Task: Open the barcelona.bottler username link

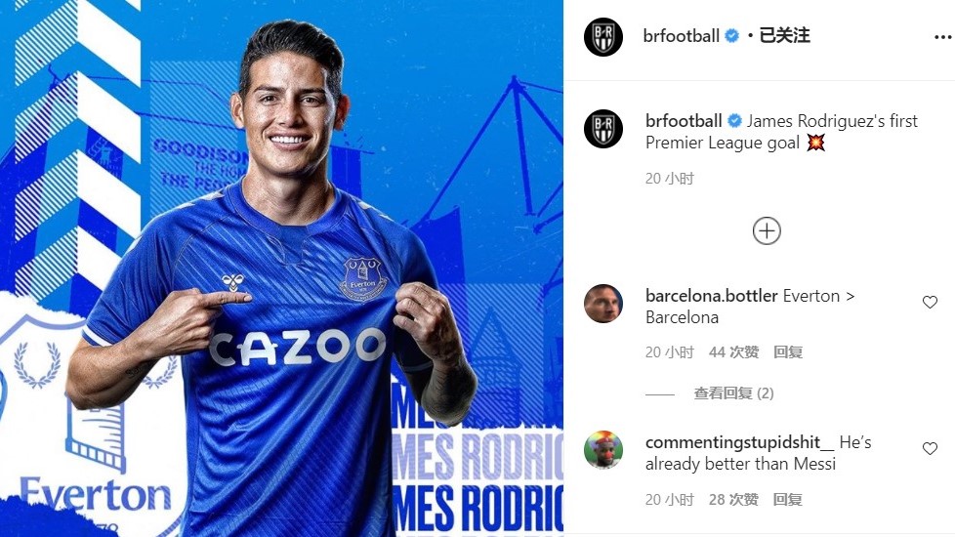Action: pos(712,296)
